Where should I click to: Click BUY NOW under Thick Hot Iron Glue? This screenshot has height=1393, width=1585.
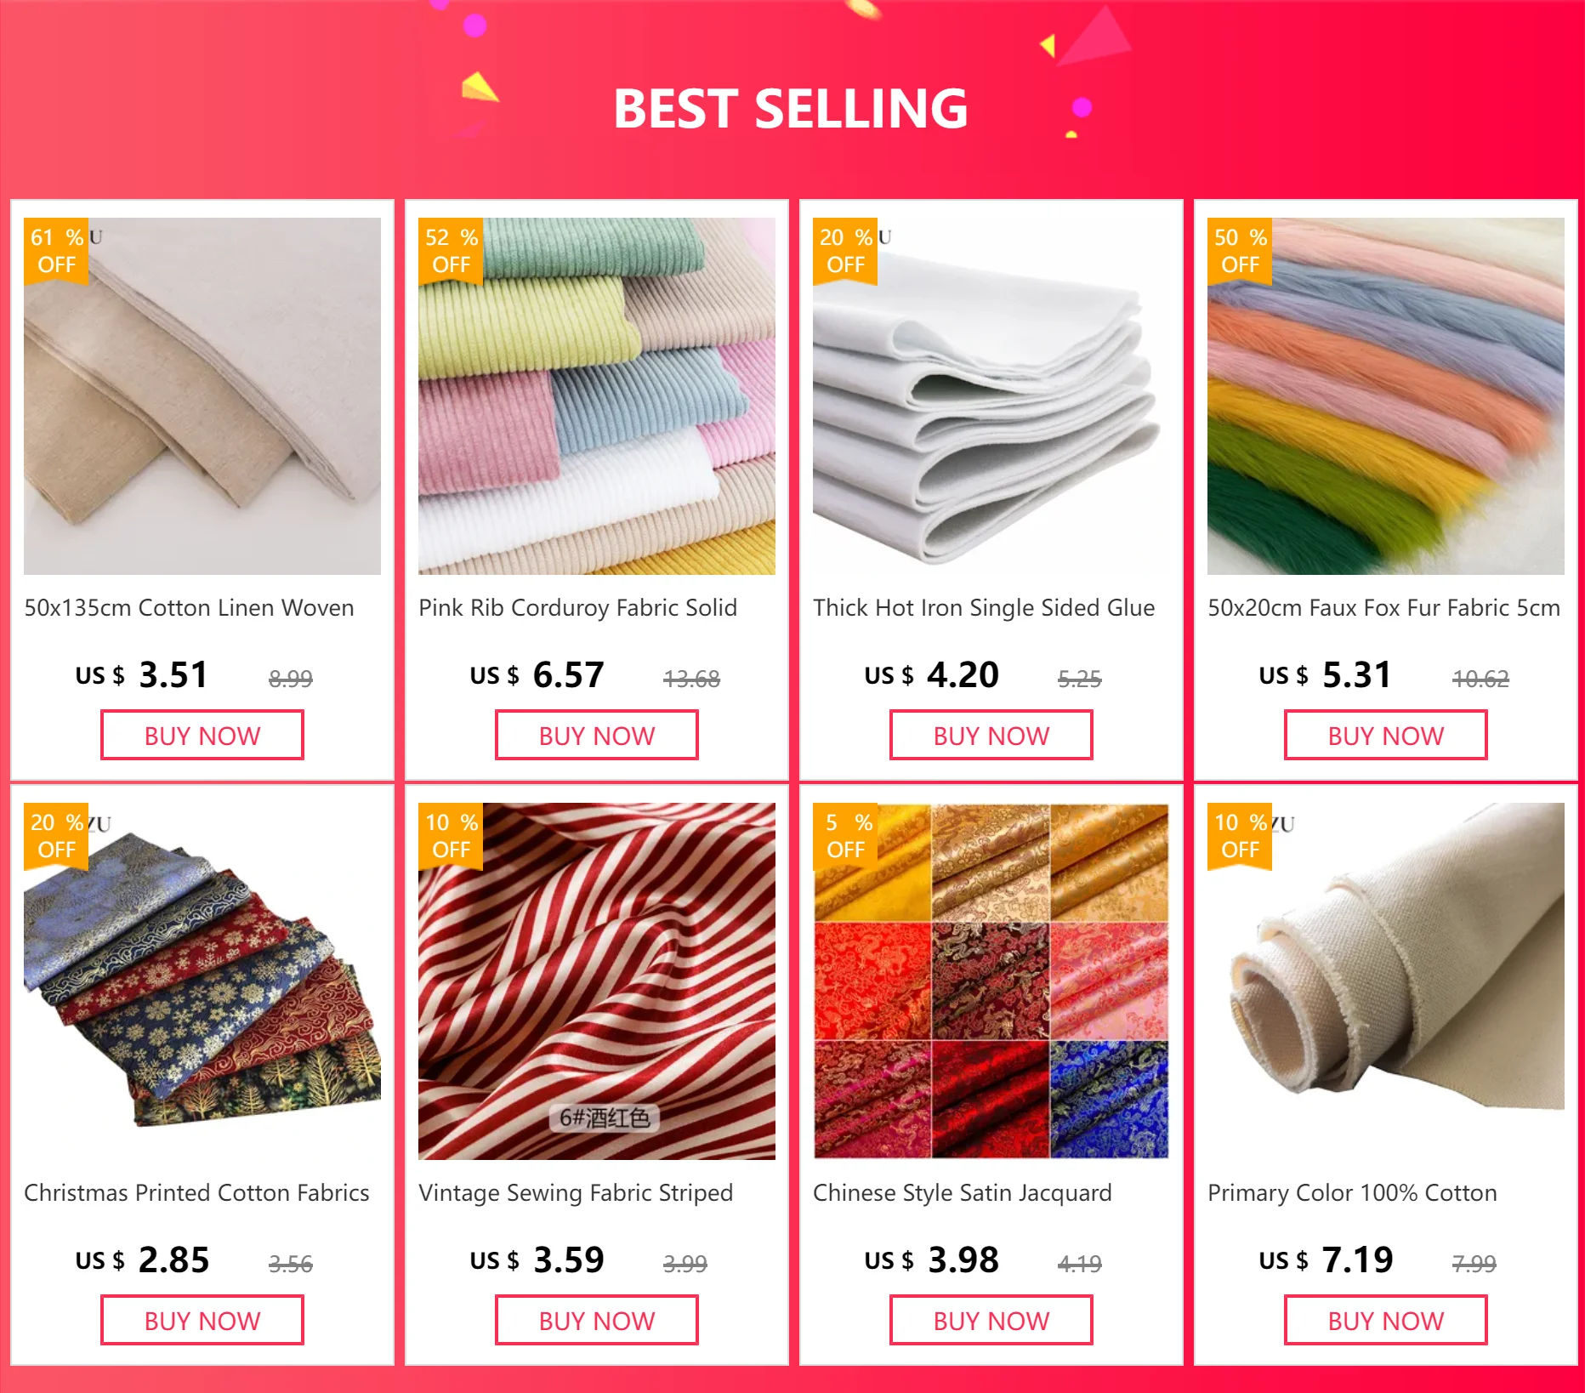click(991, 735)
